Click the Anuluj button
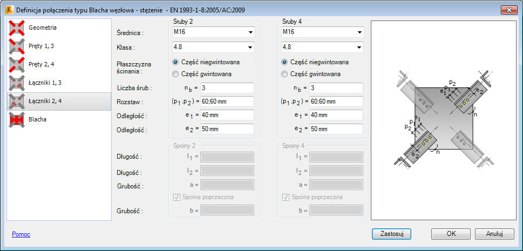Image resolution: width=523 pixels, height=251 pixels. [494, 234]
